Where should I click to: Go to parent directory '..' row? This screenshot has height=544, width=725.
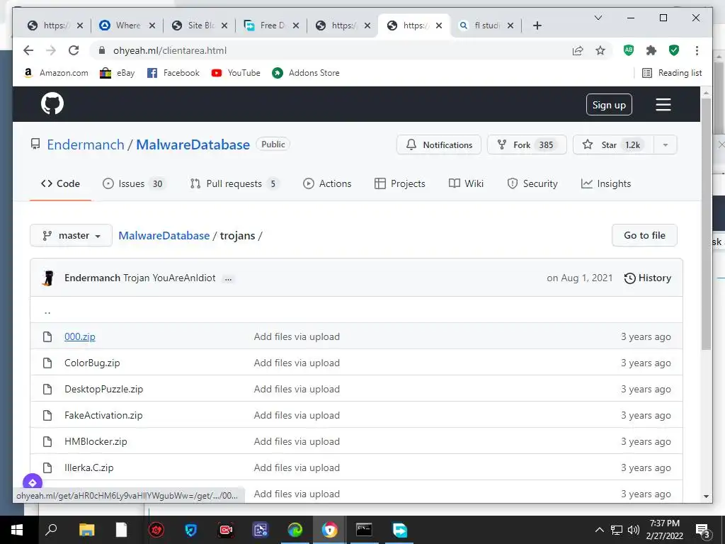[x=356, y=310]
